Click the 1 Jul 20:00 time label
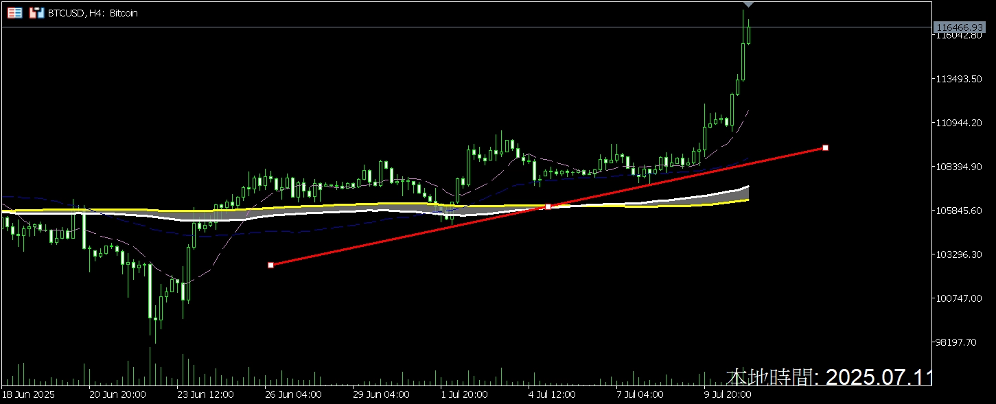Image resolution: width=996 pixels, height=404 pixels. pos(465,395)
